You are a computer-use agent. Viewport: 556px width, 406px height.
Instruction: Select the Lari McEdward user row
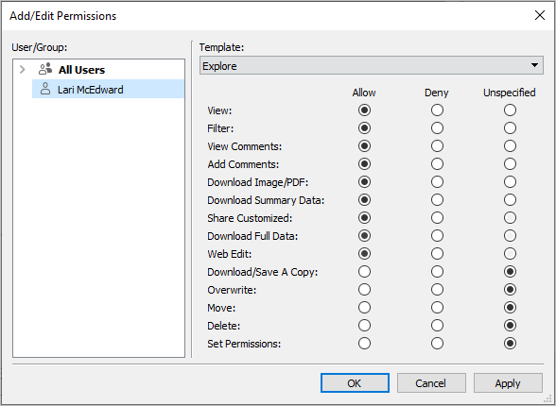[108, 89]
